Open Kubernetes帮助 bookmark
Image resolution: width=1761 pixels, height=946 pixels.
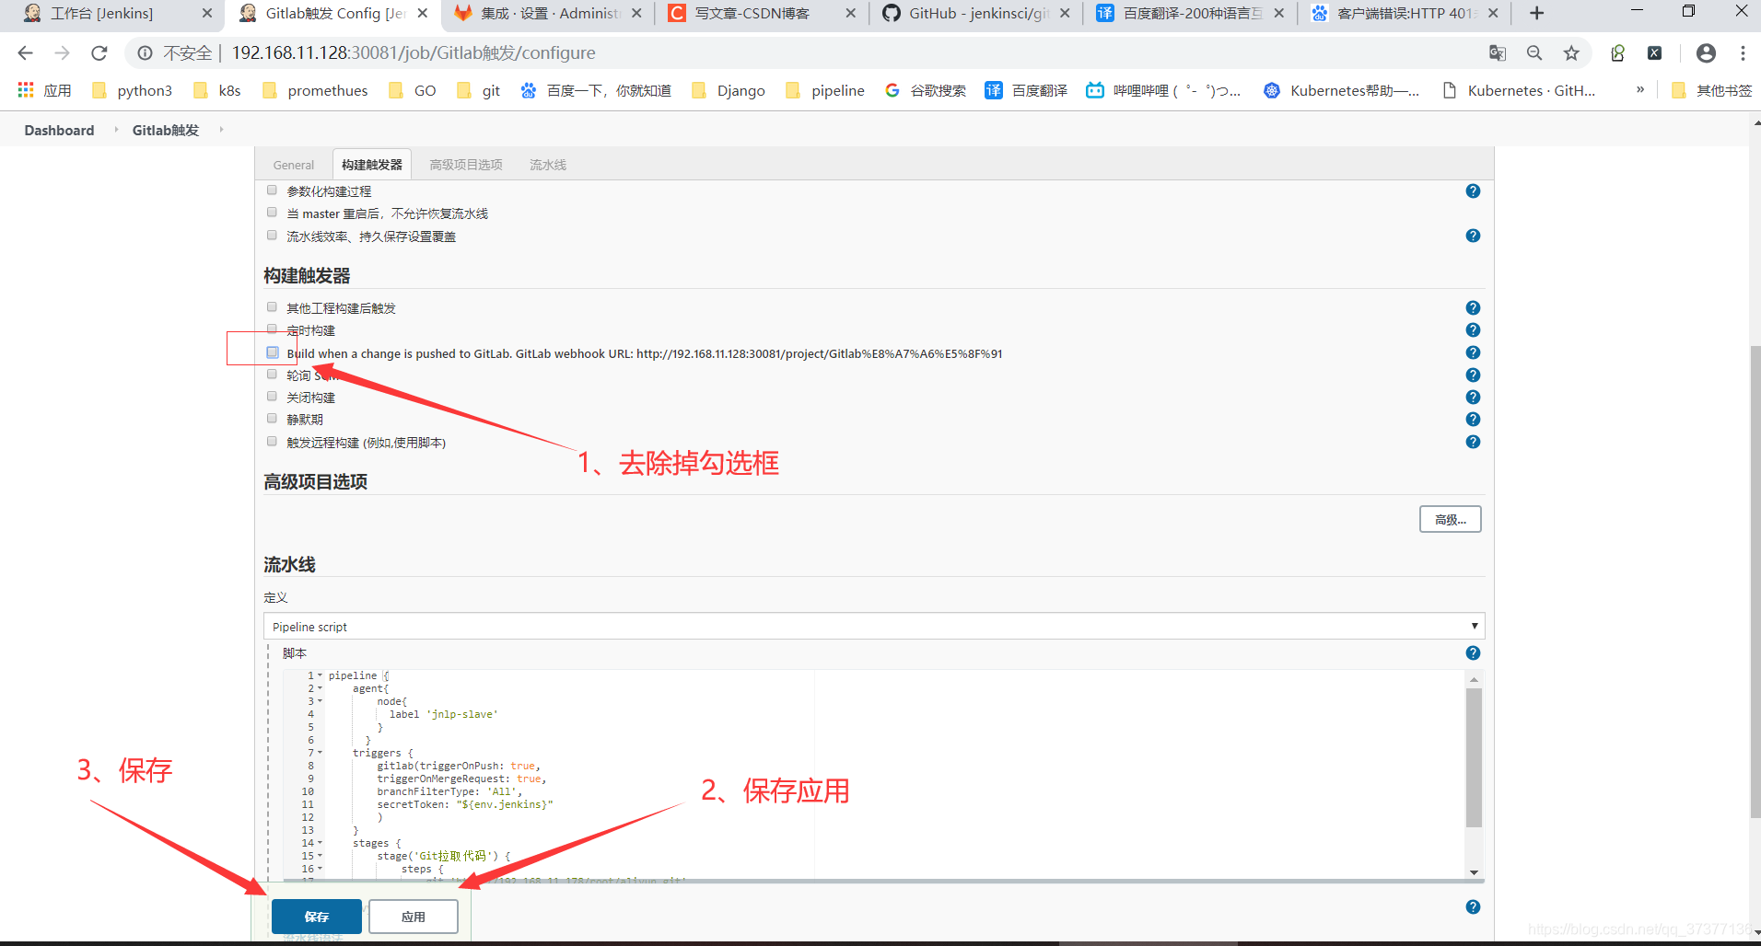tap(1341, 90)
